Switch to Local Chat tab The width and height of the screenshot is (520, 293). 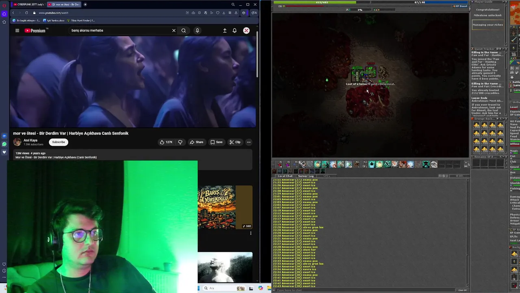tap(286, 176)
